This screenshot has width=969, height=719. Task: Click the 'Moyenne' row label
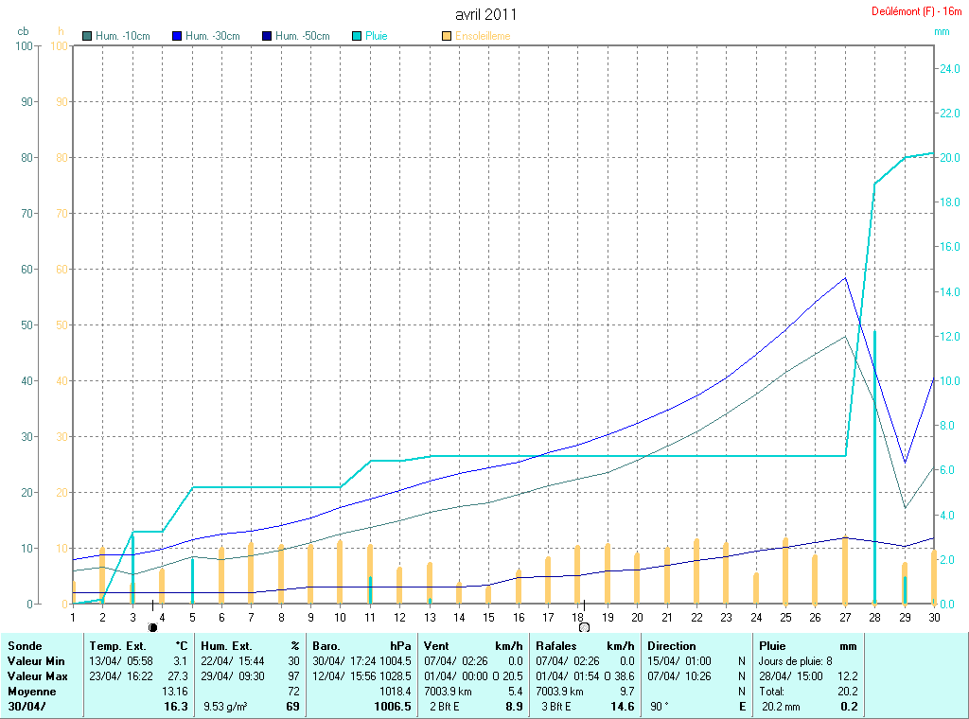point(31,692)
